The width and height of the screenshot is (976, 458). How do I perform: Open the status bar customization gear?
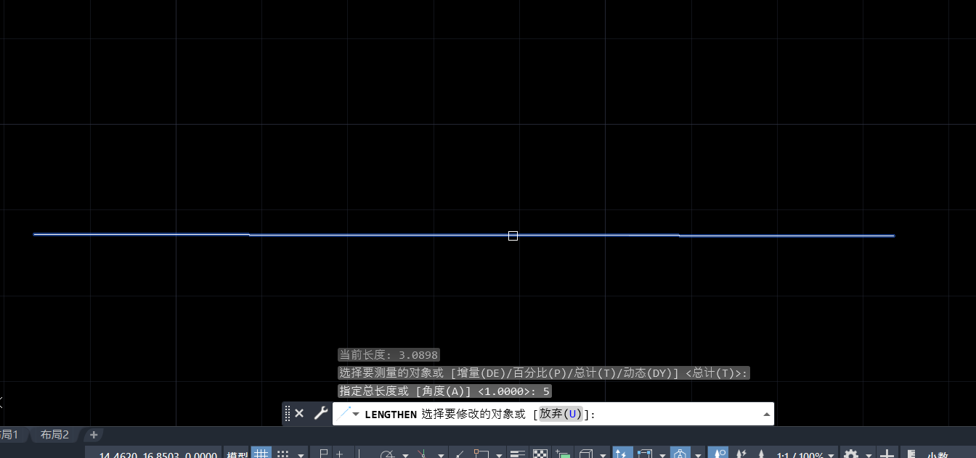tap(850, 453)
